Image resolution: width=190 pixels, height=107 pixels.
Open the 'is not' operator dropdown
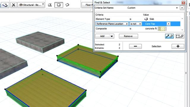coord(136,24)
